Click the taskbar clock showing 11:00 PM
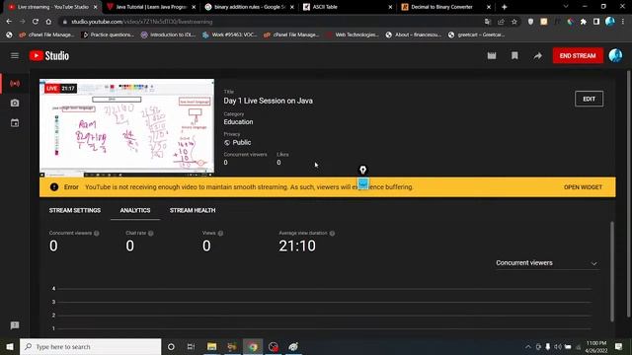Screen dimensions: 632x355 pos(596,346)
